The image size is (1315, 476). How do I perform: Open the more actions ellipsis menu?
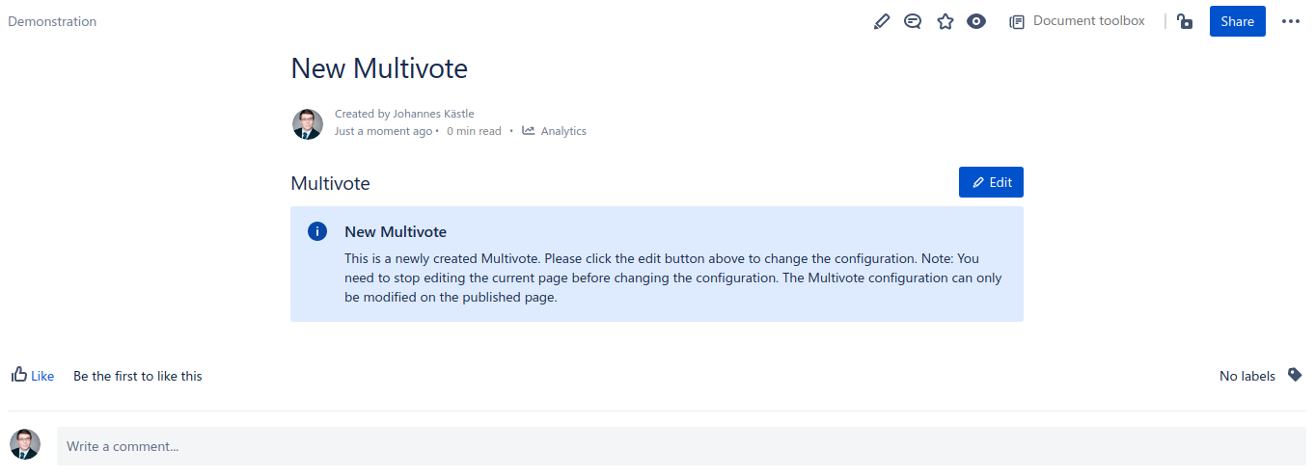pyautogui.click(x=1291, y=21)
